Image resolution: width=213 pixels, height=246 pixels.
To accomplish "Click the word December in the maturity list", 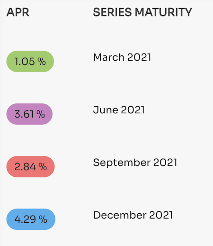I will (120, 215).
